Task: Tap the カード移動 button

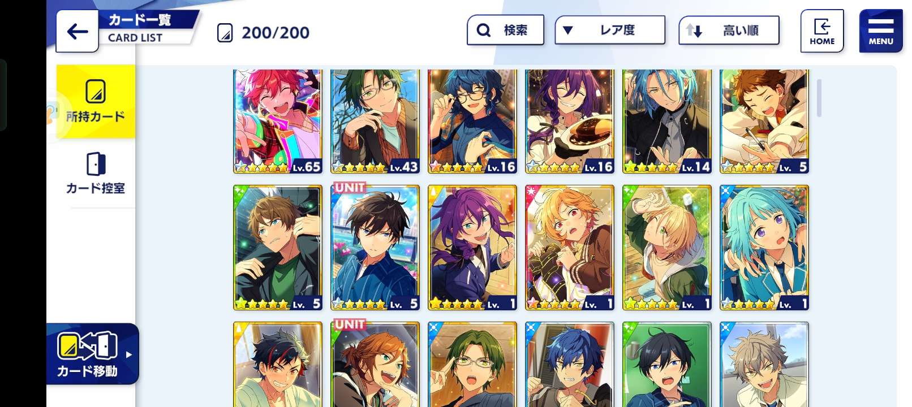Action: click(88, 354)
